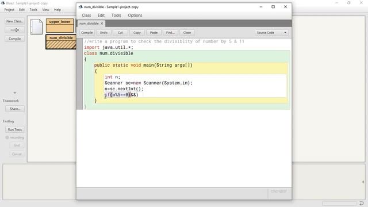Click the Share... teamwork button

coord(15,109)
